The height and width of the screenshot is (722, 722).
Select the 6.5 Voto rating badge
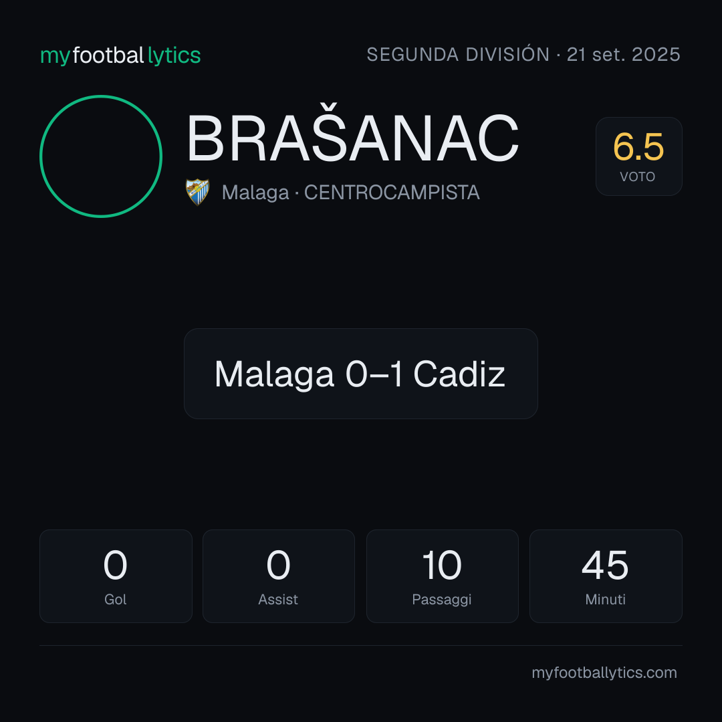pos(638,156)
